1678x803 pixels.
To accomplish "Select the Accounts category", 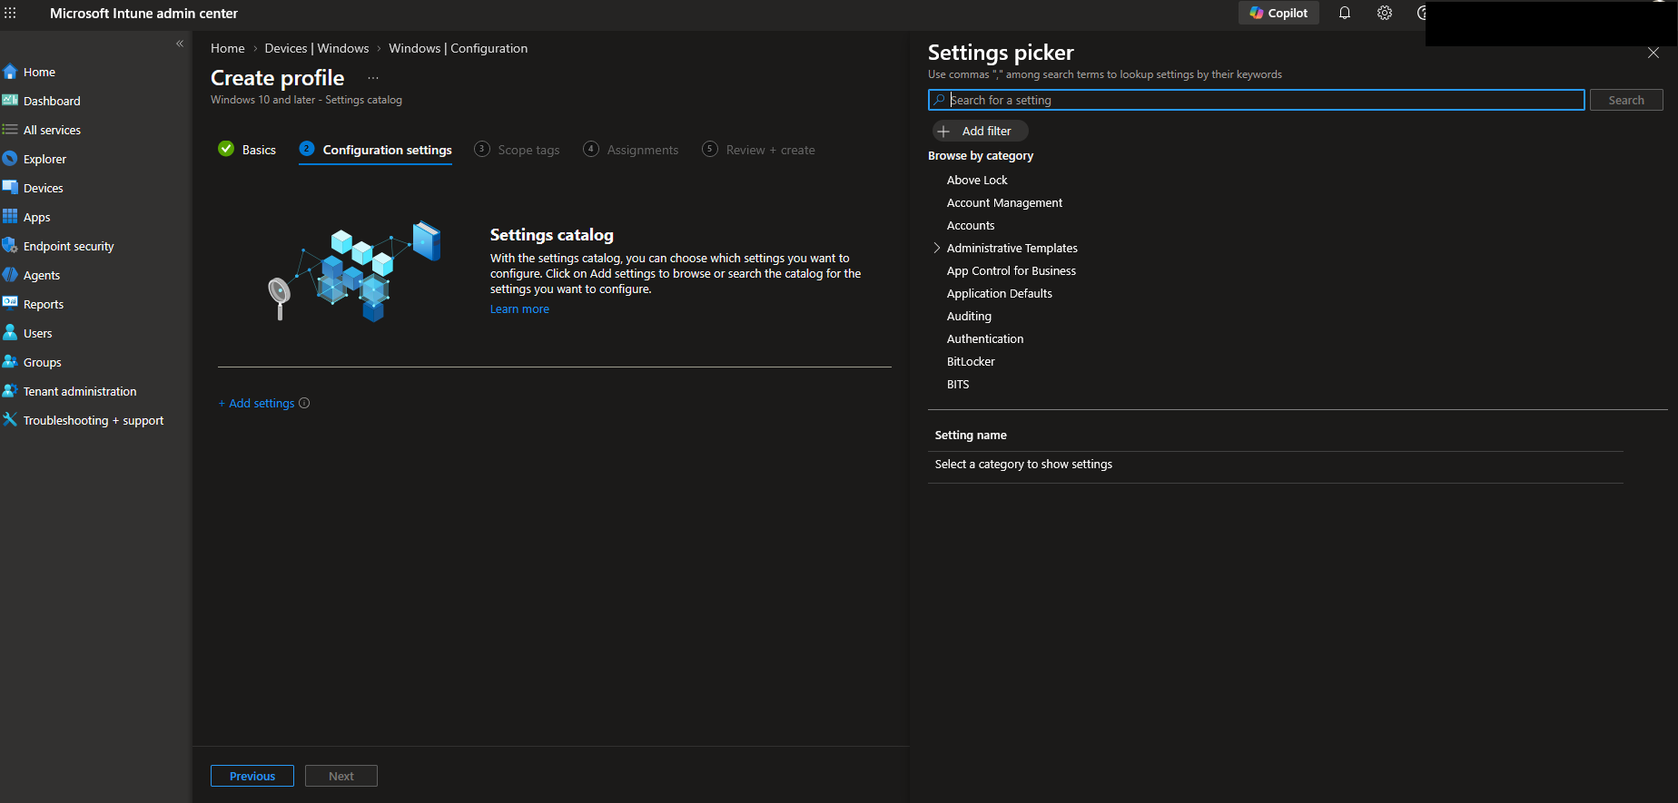I will click(971, 225).
